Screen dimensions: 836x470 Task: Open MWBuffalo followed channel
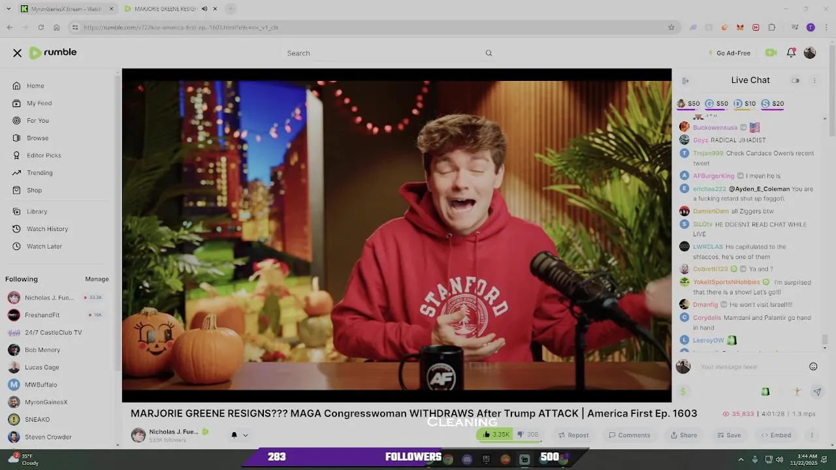[x=40, y=384]
